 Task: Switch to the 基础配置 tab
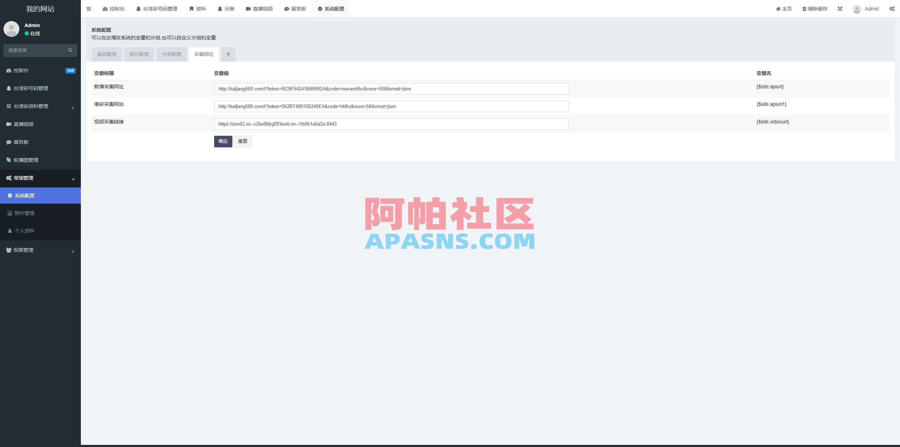[x=107, y=54]
